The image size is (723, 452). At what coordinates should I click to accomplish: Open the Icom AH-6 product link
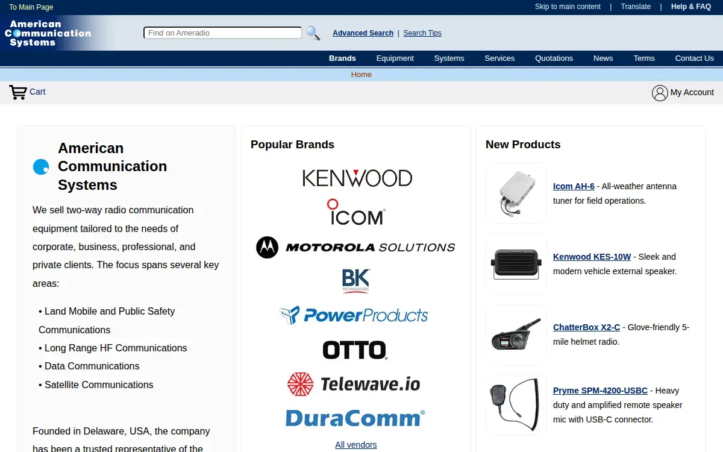(x=574, y=186)
